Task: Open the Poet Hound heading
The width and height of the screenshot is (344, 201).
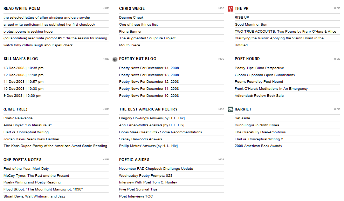Action: (x=247, y=59)
